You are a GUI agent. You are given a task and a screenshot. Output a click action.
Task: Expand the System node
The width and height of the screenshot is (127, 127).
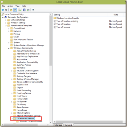coord(9,43)
